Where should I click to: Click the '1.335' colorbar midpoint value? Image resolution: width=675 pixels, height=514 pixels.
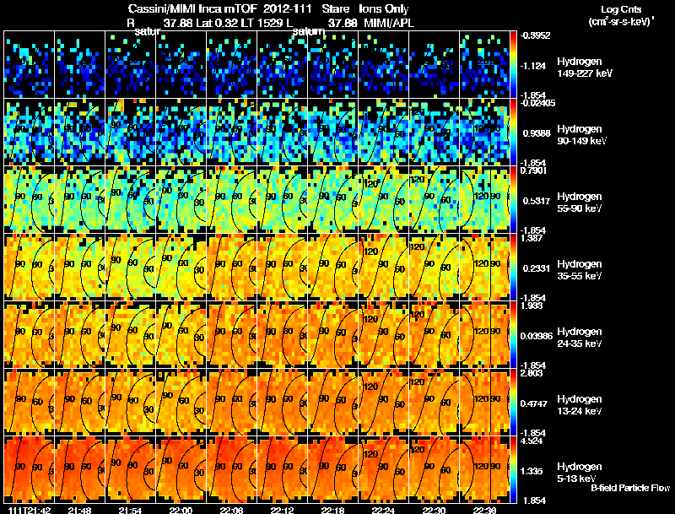point(531,472)
